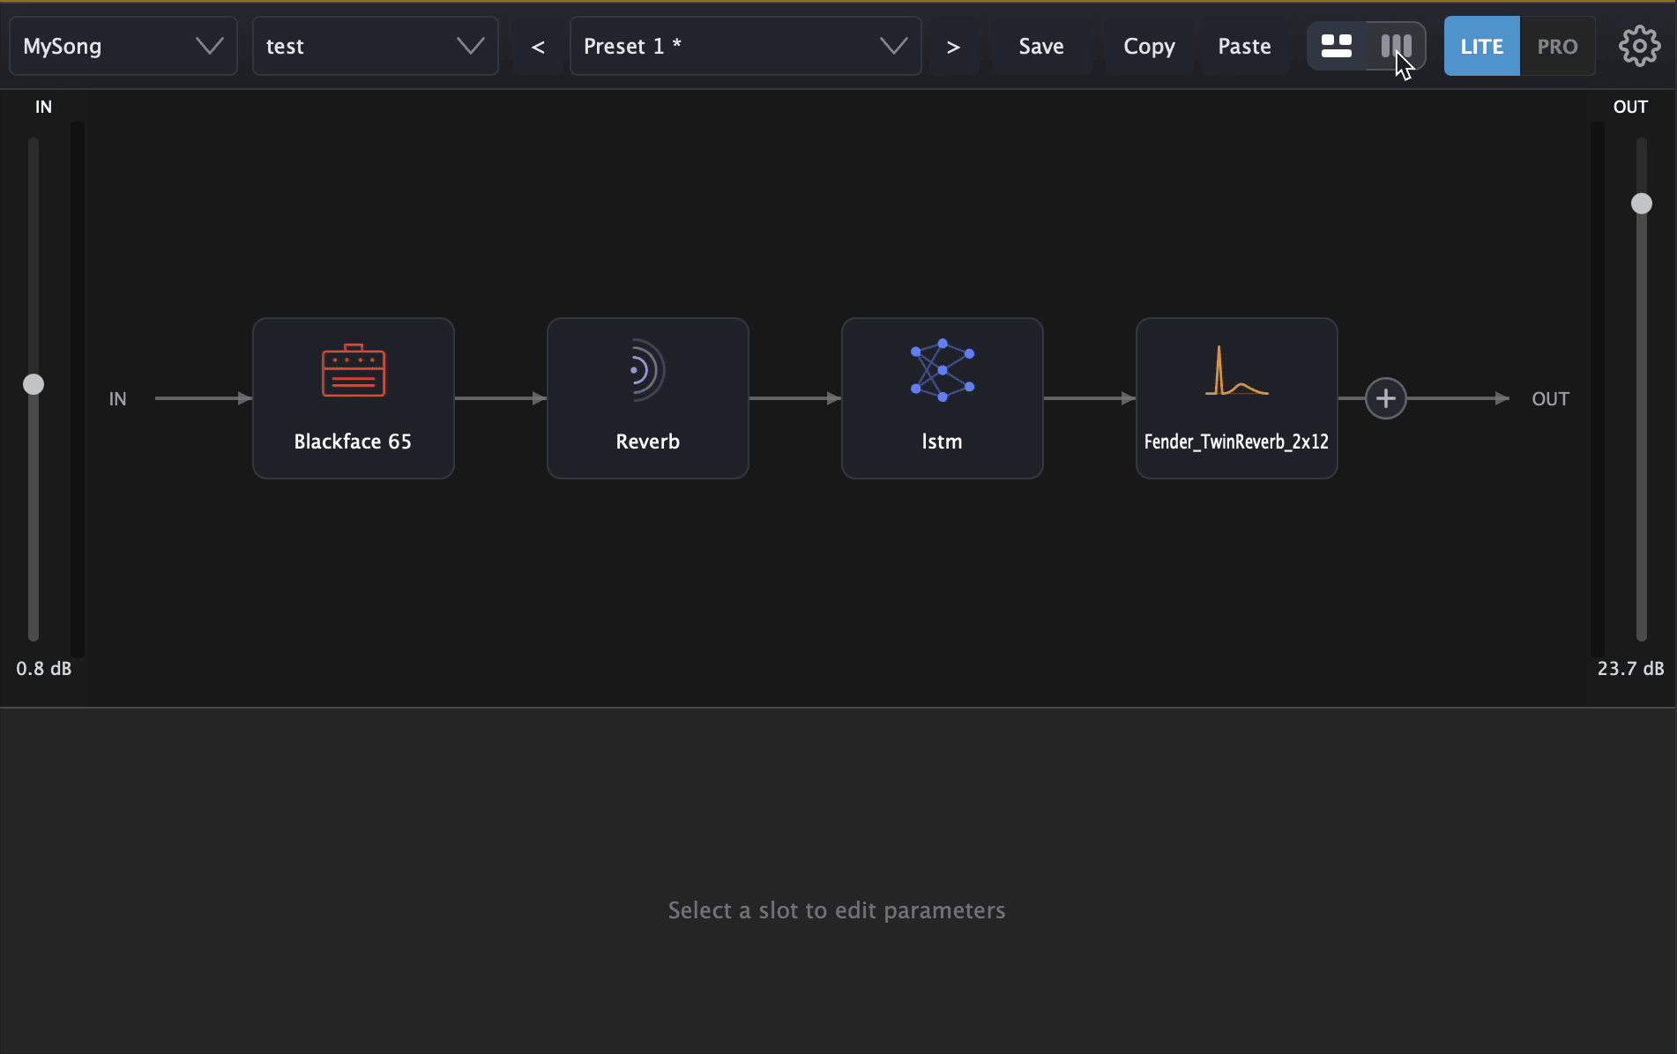Click the input gain slider handle
The width and height of the screenshot is (1677, 1054).
(34, 384)
